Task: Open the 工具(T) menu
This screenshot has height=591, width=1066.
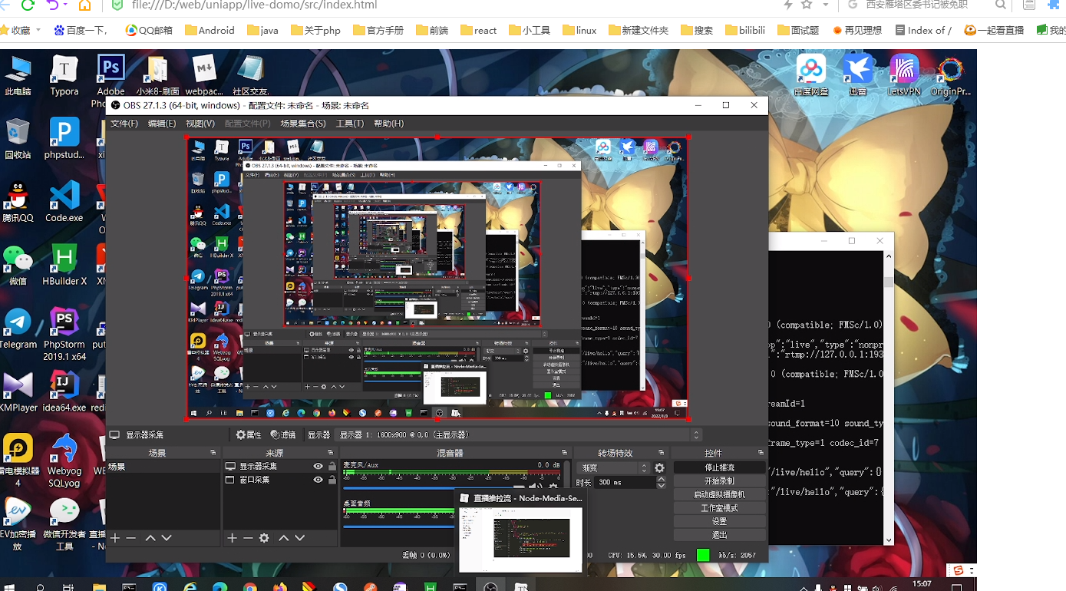Action: click(x=349, y=124)
